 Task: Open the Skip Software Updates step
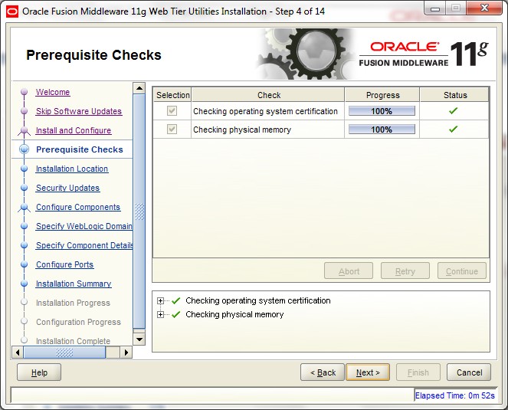[79, 111]
